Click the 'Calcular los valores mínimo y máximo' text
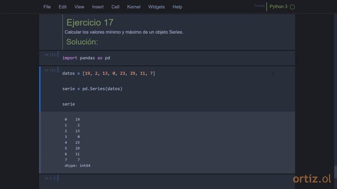 [124, 32]
